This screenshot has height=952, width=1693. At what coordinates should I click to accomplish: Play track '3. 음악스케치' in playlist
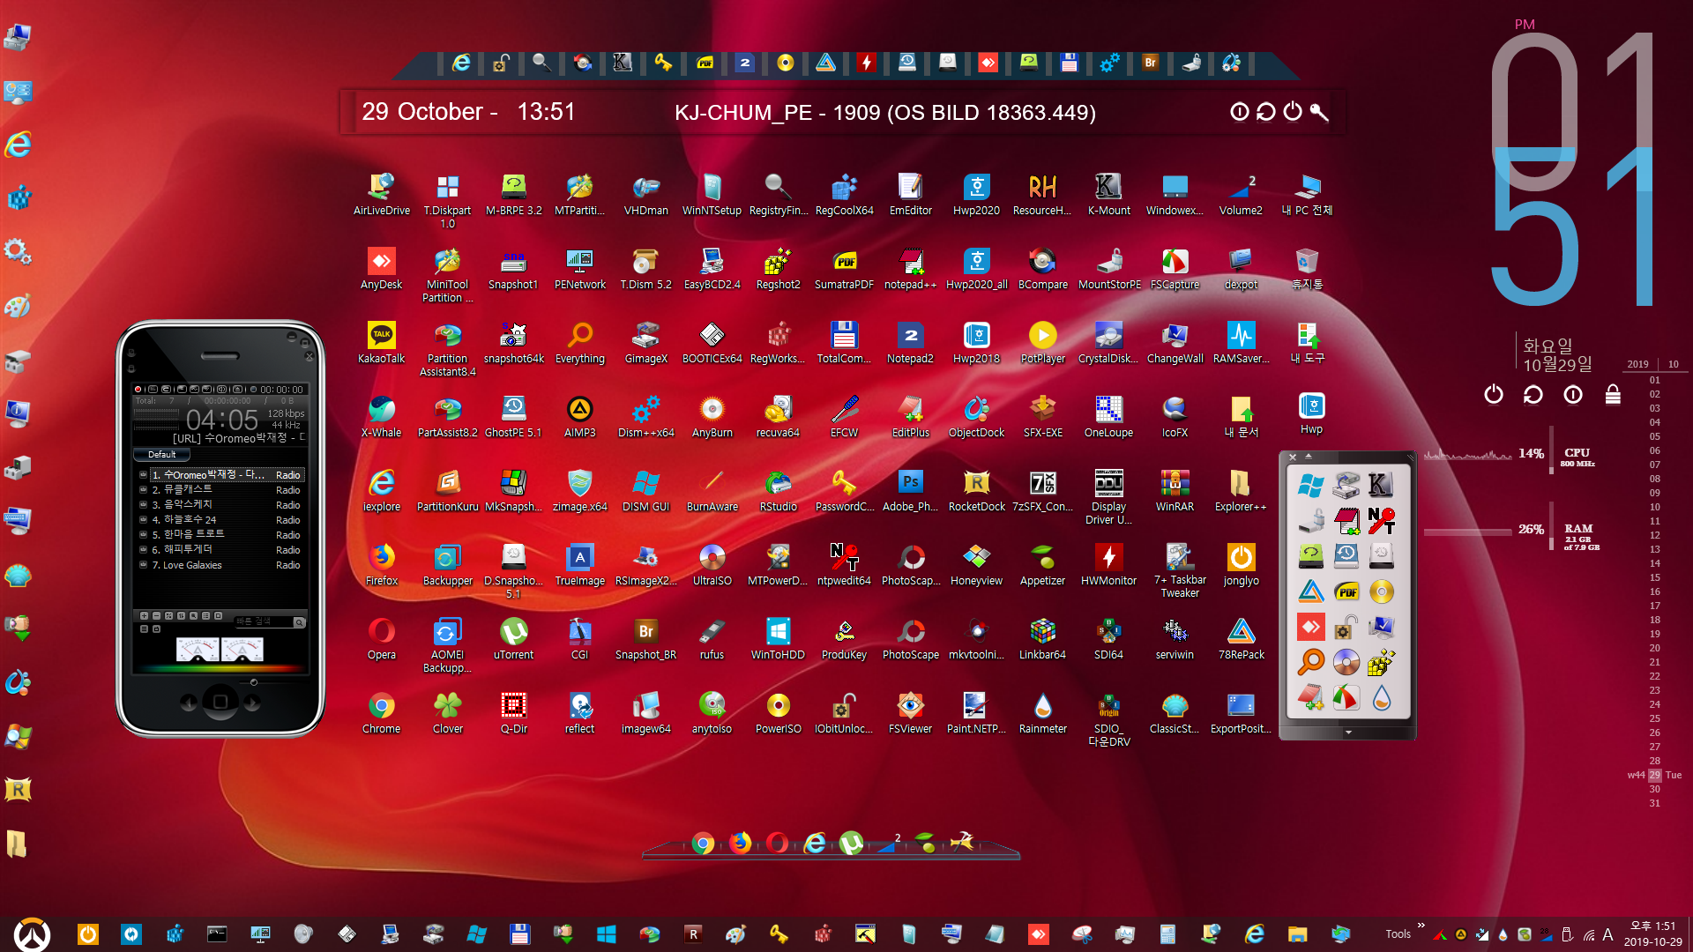point(220,505)
